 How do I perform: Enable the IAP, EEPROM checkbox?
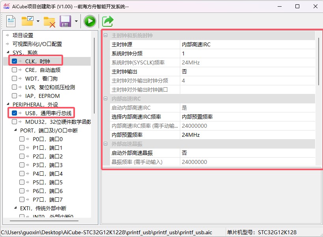pos(15,96)
